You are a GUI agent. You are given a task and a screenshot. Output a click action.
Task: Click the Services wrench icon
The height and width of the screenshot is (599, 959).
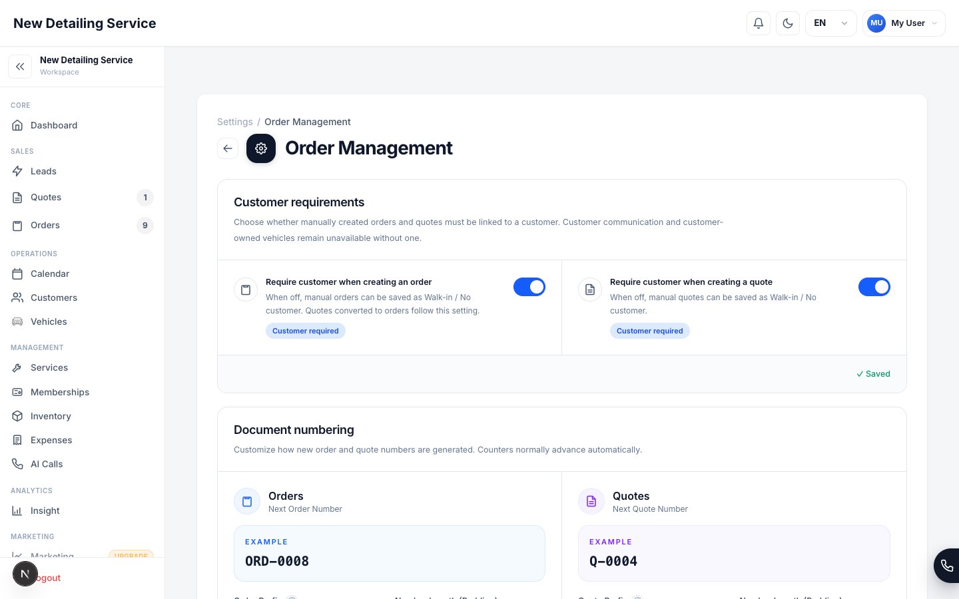point(17,367)
